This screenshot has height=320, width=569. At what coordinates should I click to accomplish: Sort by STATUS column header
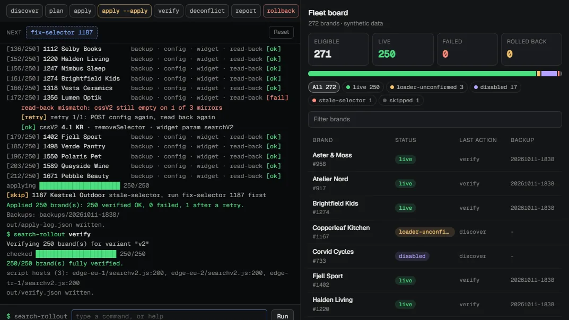pos(405,140)
